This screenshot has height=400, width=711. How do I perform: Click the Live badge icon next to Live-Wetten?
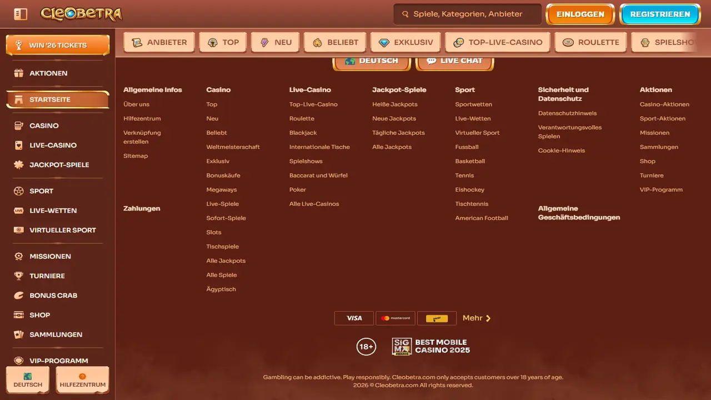(x=19, y=211)
